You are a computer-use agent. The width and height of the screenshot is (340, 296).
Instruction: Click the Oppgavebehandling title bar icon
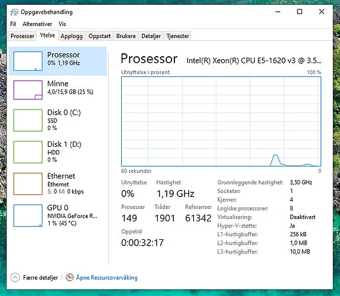[14, 12]
